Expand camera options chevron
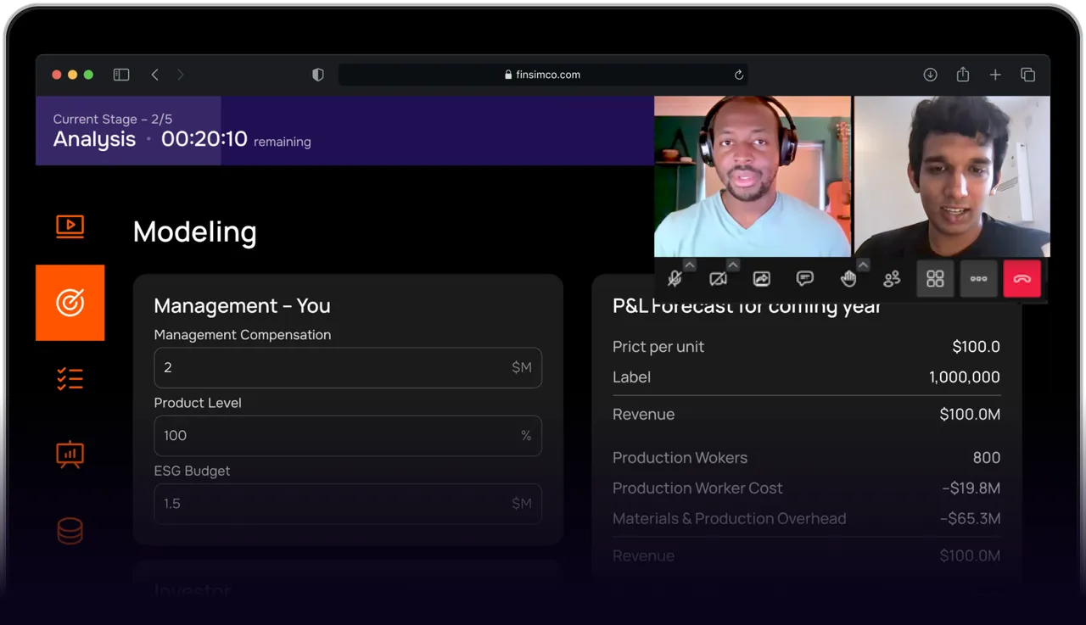 [x=733, y=265]
